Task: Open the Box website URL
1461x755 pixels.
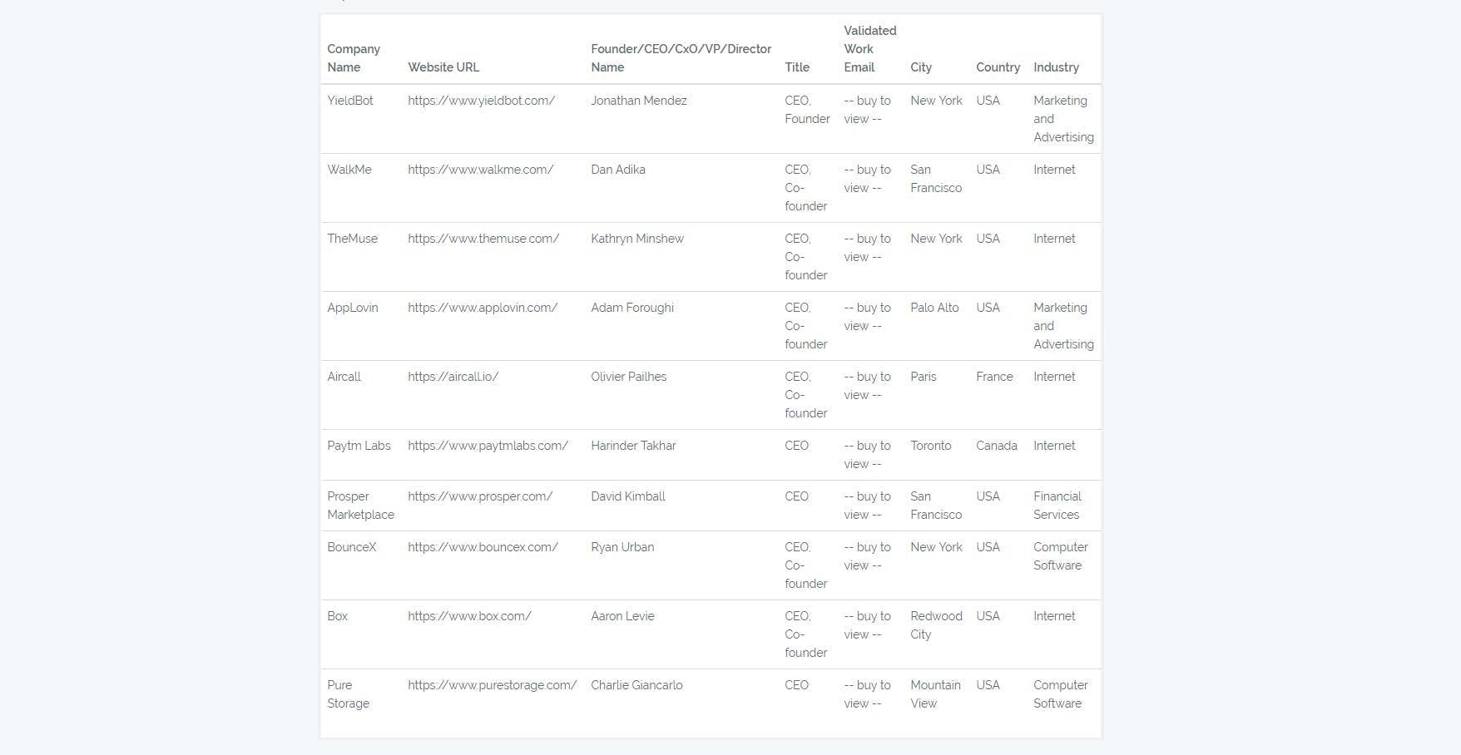Action: [469, 616]
